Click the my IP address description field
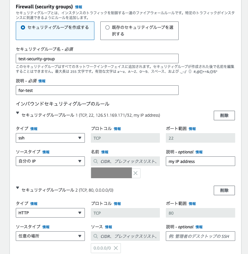The width and height of the screenshot is (248, 254). tap(200, 161)
